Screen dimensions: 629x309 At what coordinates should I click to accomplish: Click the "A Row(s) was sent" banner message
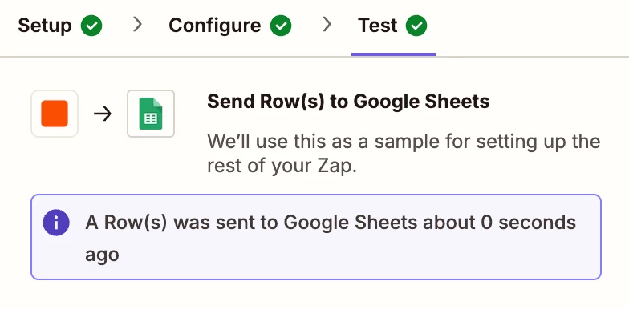tap(331, 239)
